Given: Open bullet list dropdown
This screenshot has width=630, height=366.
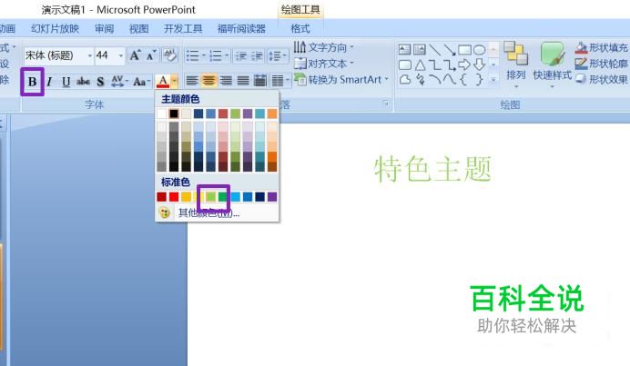Looking at the screenshot, I should pyautogui.click(x=203, y=55).
